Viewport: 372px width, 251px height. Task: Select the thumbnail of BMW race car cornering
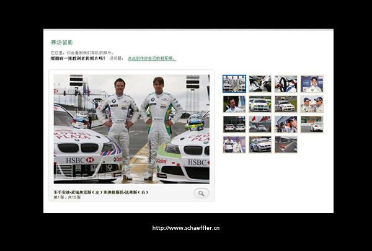tap(260, 144)
